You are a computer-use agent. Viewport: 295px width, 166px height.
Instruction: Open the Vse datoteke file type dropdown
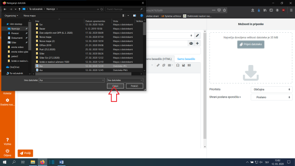click(x=125, y=80)
